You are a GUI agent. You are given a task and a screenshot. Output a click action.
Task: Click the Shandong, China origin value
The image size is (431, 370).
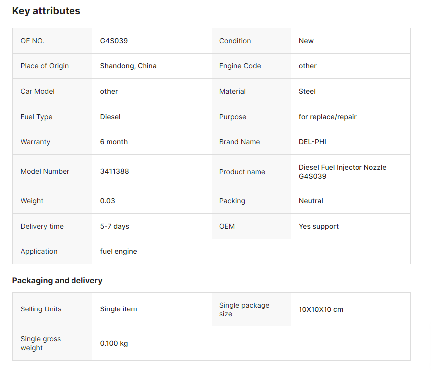click(x=128, y=66)
